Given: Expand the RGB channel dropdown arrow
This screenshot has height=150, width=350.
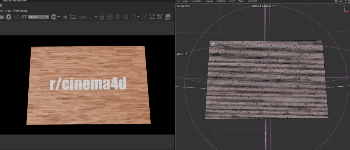Looking at the screenshot, I should pos(59,17).
